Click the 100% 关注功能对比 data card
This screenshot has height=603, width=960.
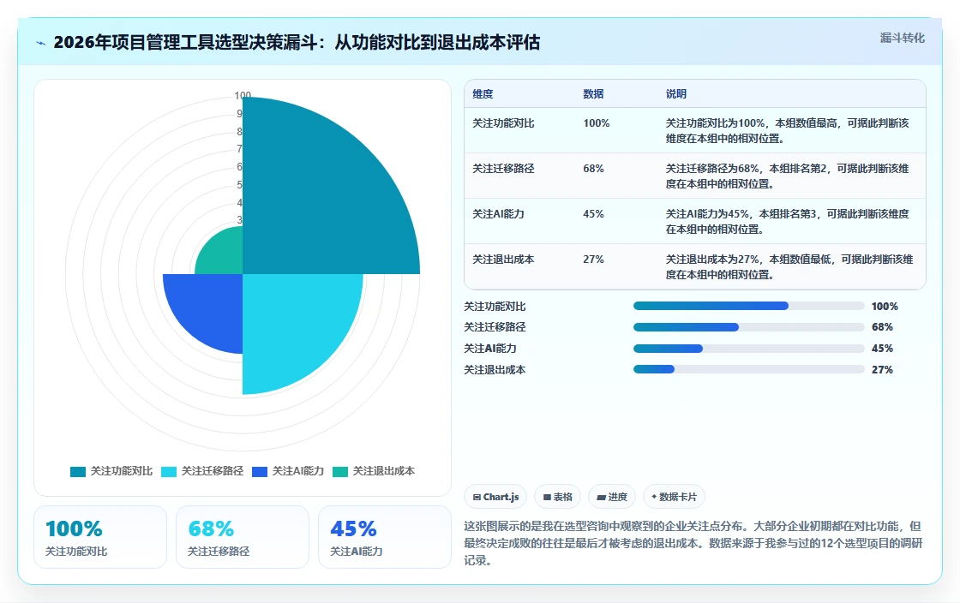[100, 537]
